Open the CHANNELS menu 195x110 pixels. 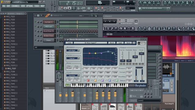tap(16, 6)
